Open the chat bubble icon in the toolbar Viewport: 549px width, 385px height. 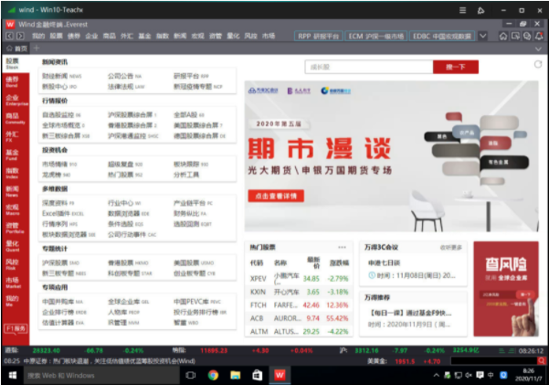pos(527,36)
